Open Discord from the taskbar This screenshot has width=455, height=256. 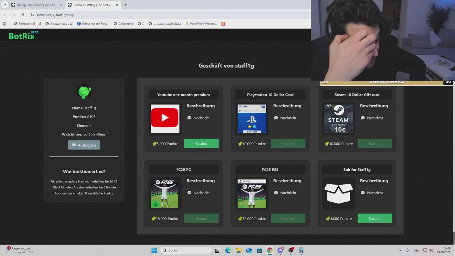click(x=280, y=250)
